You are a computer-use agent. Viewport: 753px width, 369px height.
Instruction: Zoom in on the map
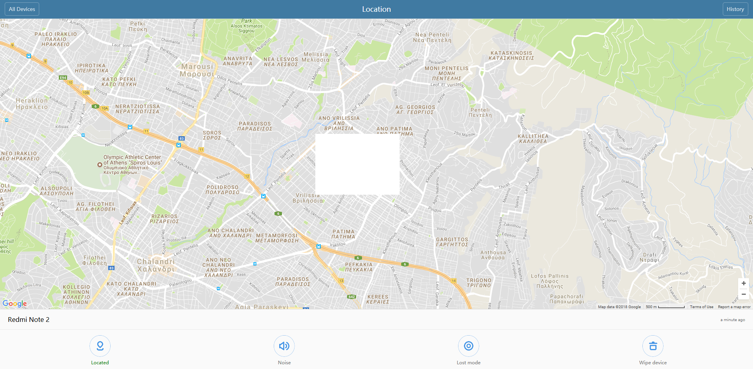point(744,283)
